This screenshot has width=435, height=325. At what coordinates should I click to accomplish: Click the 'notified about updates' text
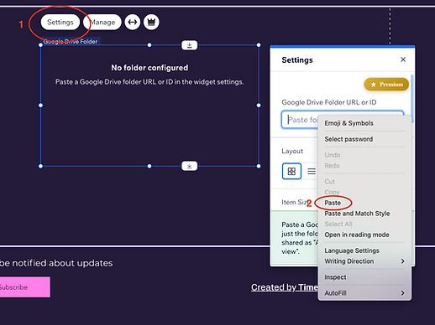pos(63,263)
